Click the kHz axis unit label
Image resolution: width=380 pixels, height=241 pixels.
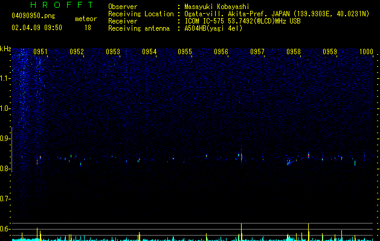(5, 49)
